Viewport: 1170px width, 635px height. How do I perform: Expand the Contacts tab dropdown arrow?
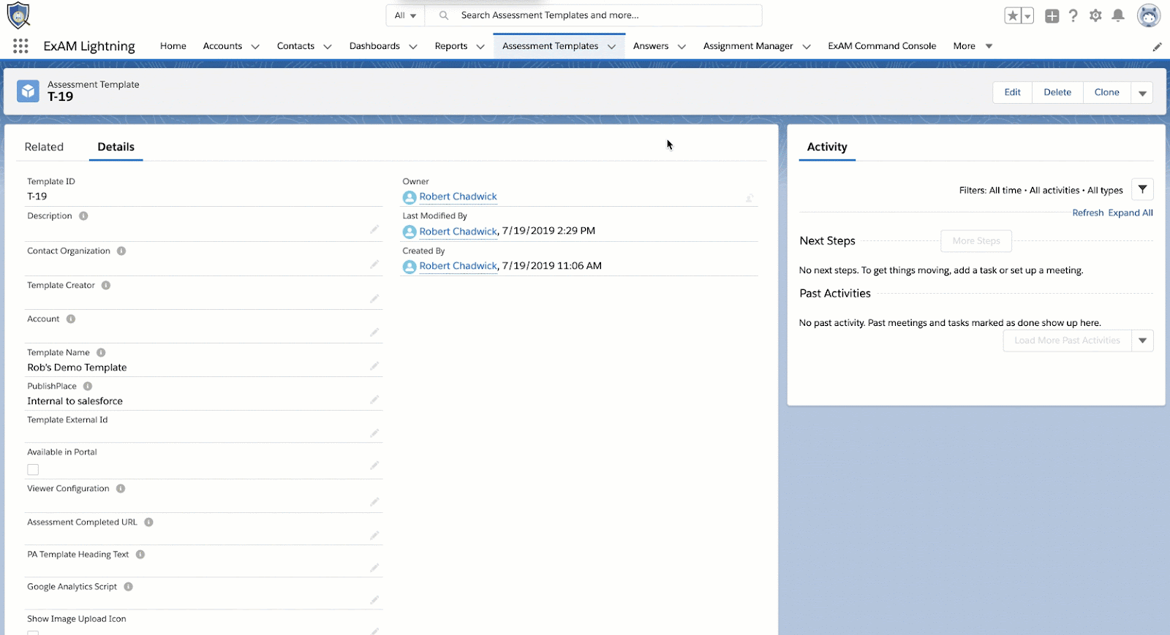click(328, 47)
